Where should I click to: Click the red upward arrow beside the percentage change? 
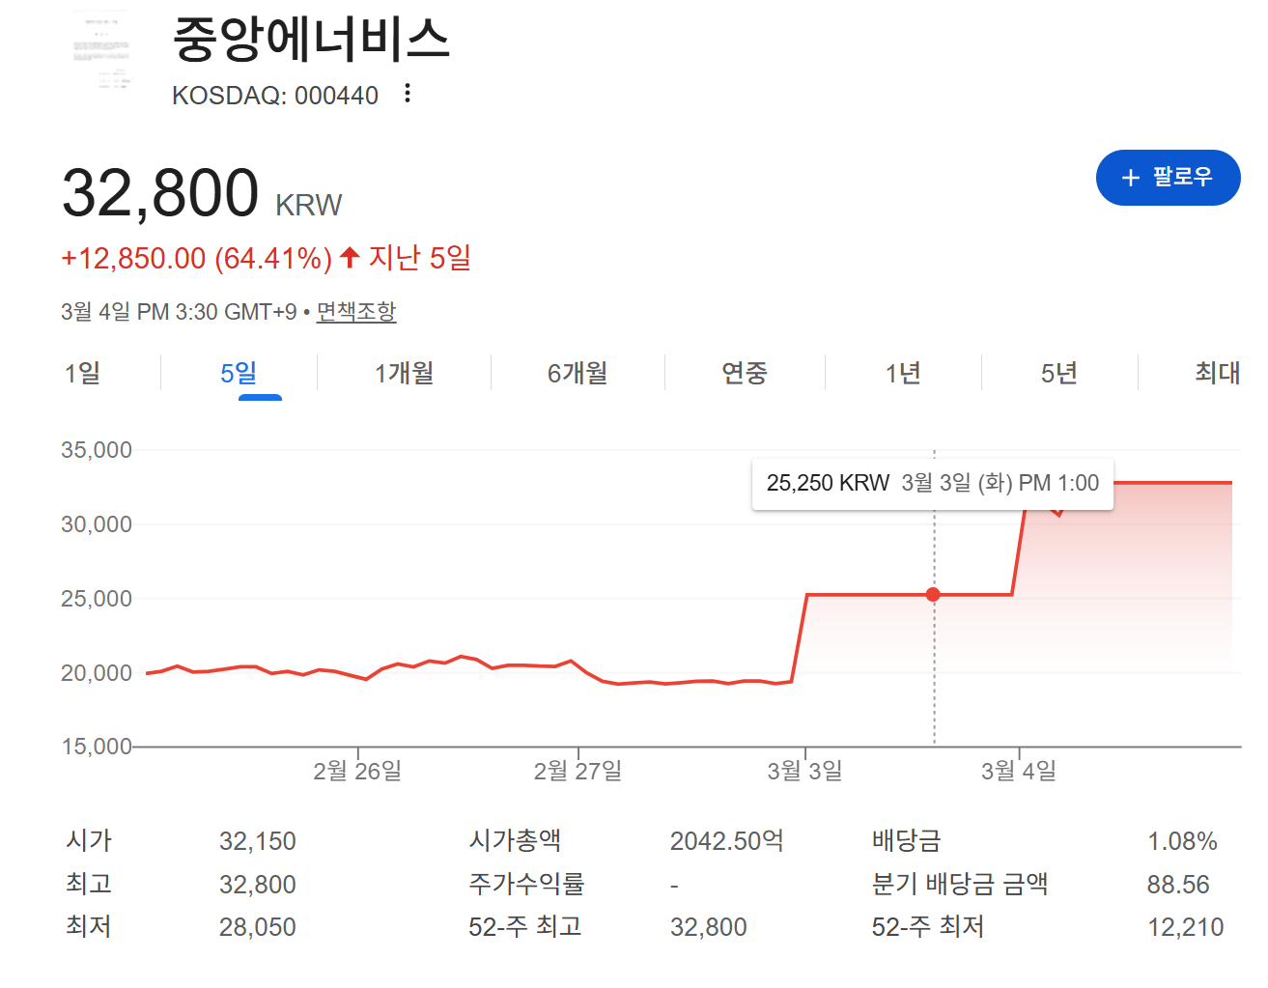point(350,256)
